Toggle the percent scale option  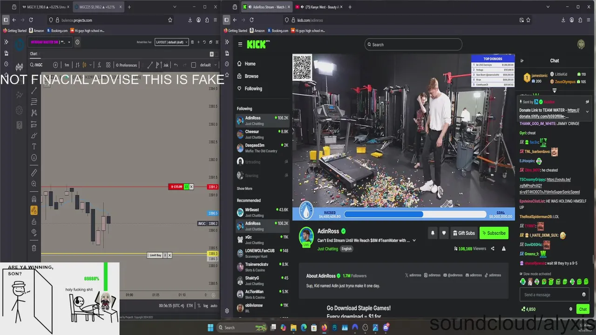[x=199, y=306]
